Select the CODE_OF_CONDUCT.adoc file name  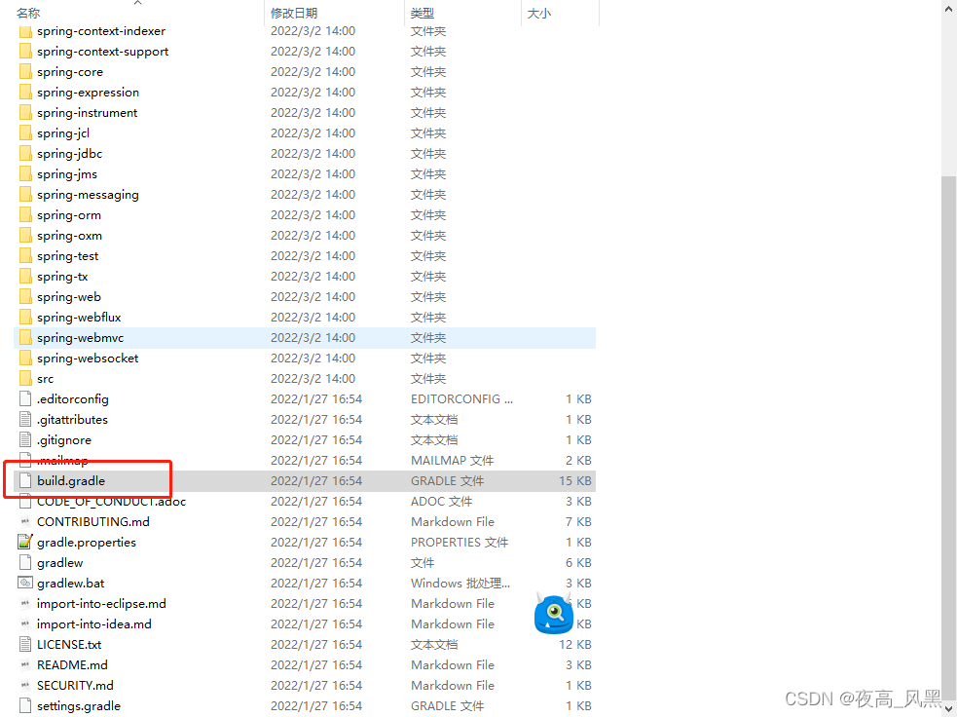click(x=111, y=502)
